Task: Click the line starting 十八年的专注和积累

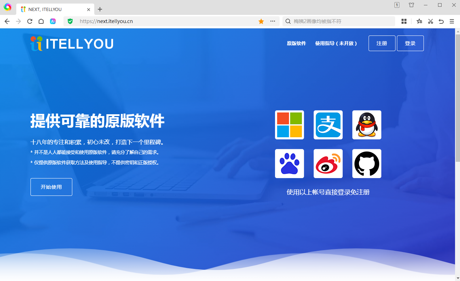Action: coord(98,142)
